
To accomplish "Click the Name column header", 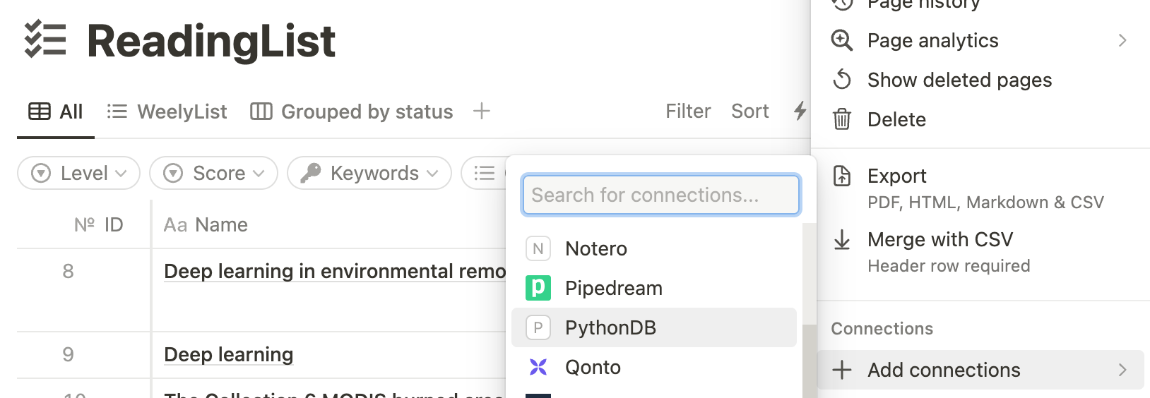I will (206, 224).
